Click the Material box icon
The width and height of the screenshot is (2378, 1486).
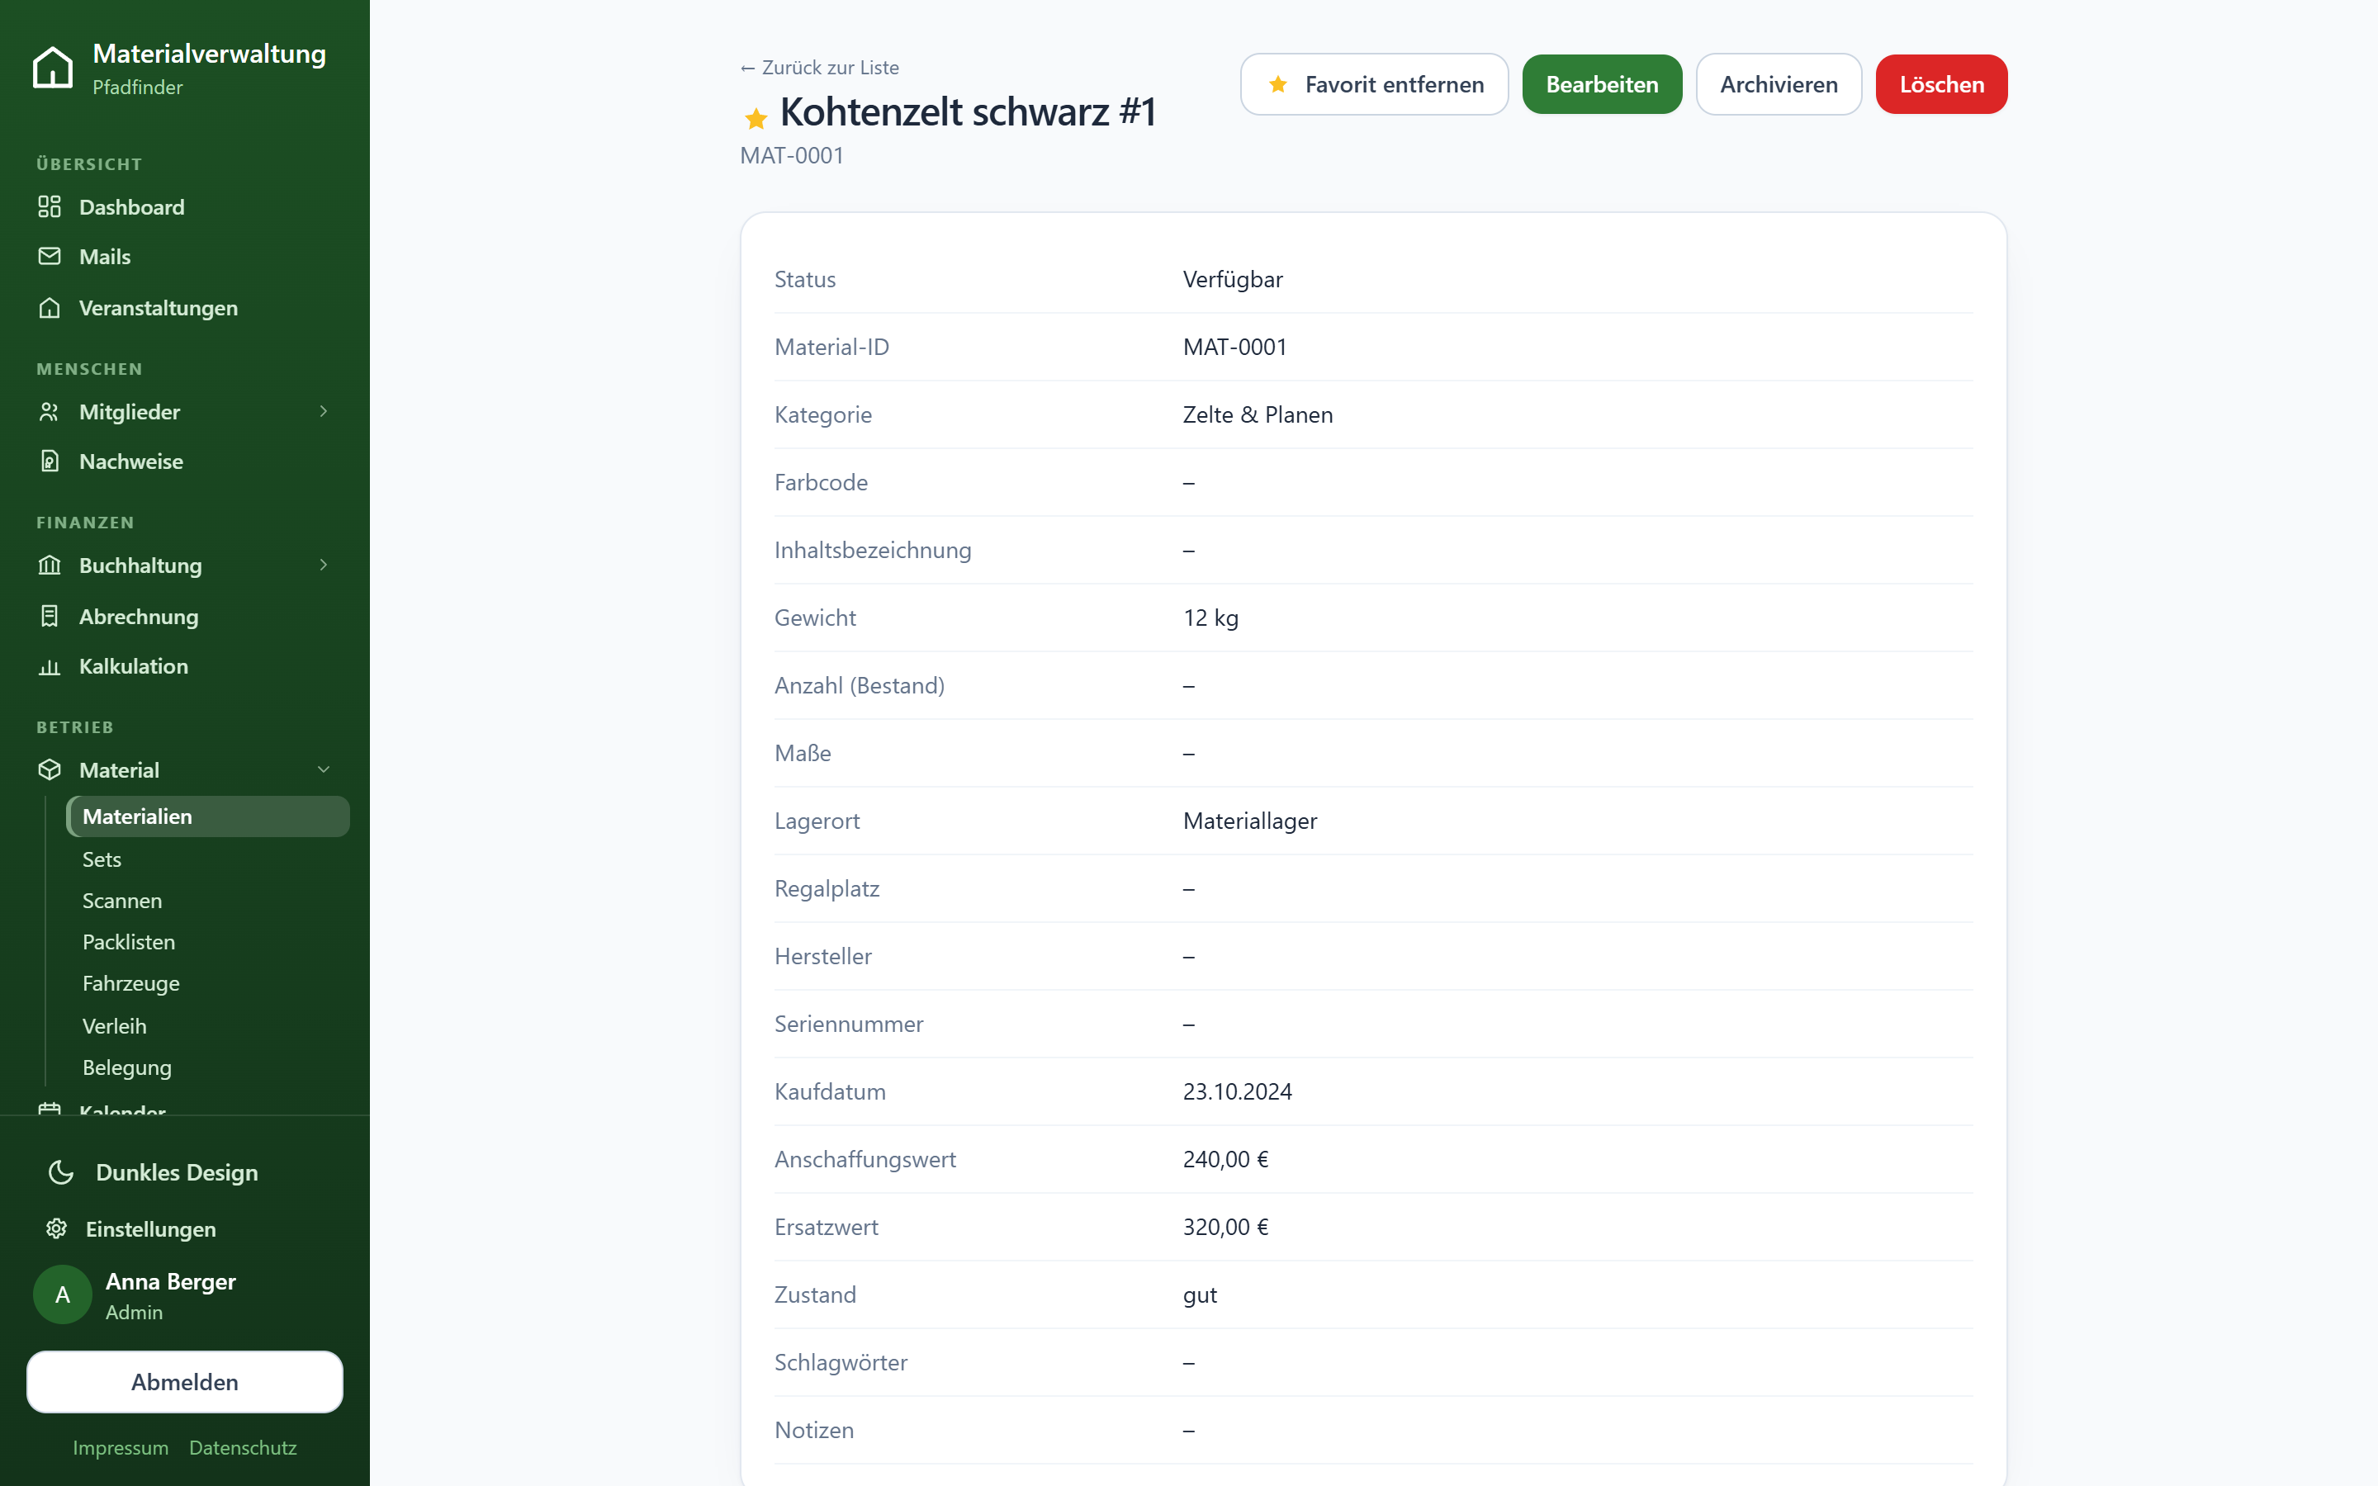(x=50, y=769)
